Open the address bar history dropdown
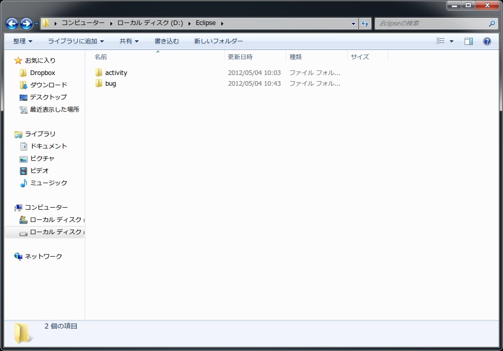The image size is (503, 351). [x=353, y=23]
